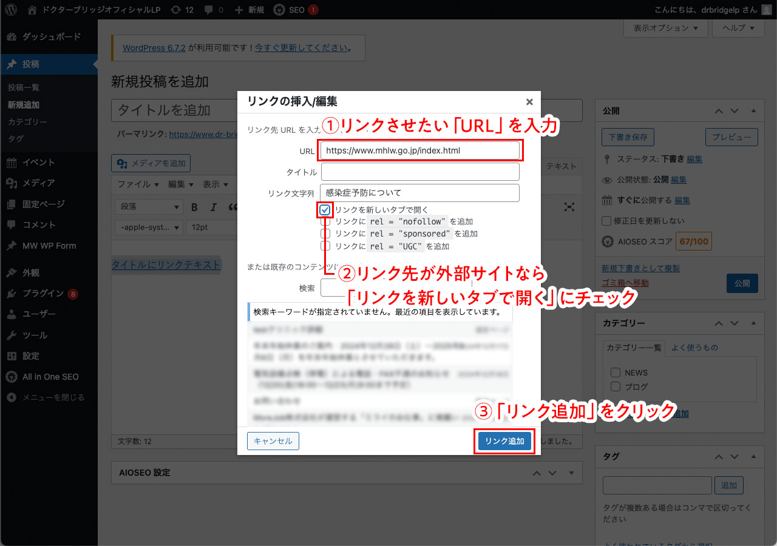Viewport: 777px width, 546px height.
Task: Click the plus 新規 icon in admin bar
Action: (239, 10)
